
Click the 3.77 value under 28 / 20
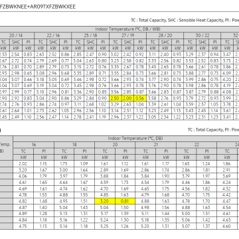[153, 79]
